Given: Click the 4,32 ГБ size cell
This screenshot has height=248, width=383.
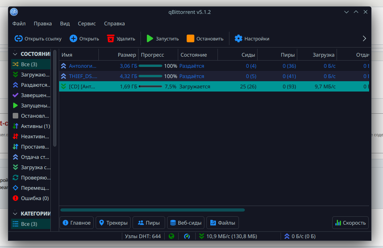Looking at the screenshot, I should pos(129,76).
